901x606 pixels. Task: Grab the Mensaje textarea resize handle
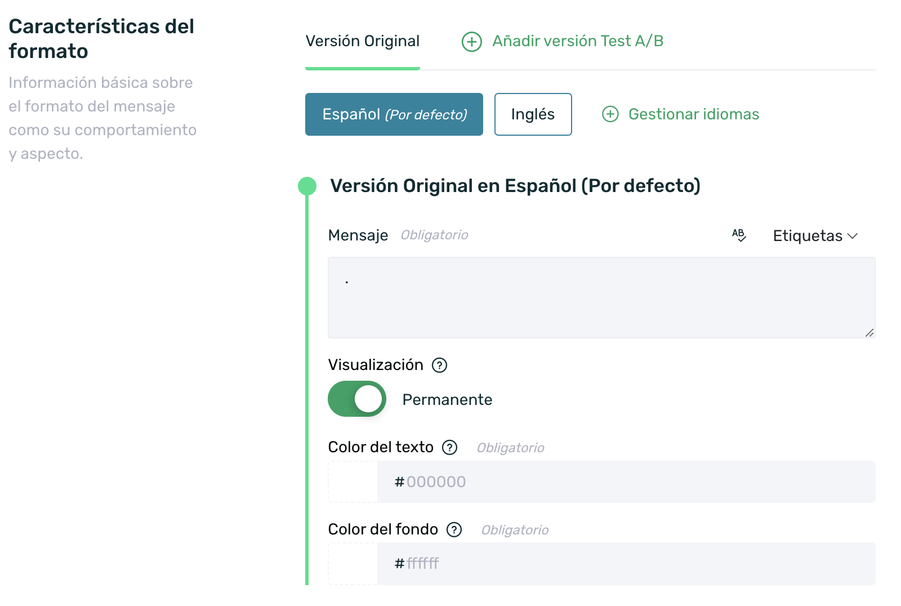tap(869, 333)
